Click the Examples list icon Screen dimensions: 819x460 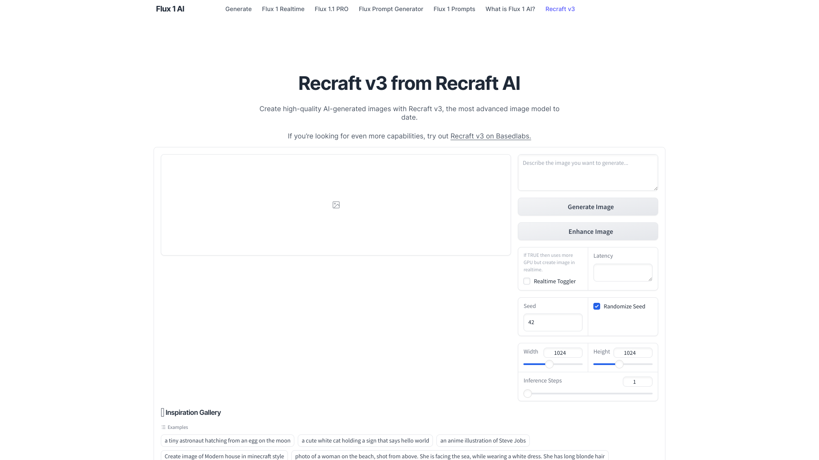click(x=163, y=427)
